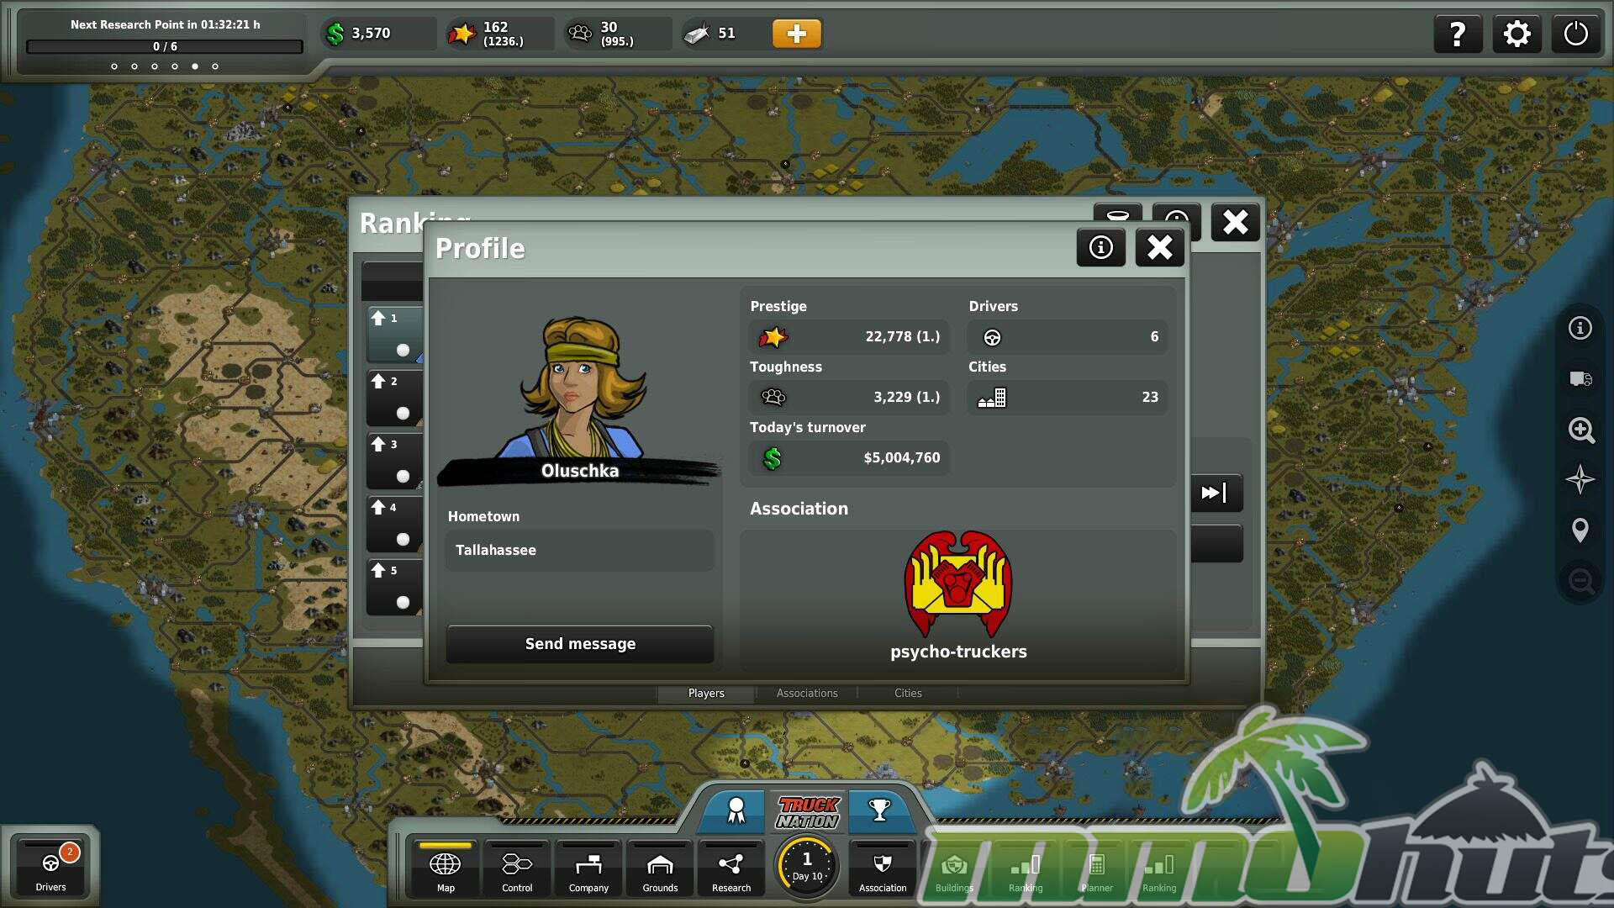
Task: Click the map location pin icon
Action: pos(1580,531)
